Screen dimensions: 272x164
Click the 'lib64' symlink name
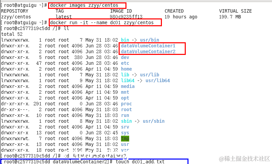[128, 80]
